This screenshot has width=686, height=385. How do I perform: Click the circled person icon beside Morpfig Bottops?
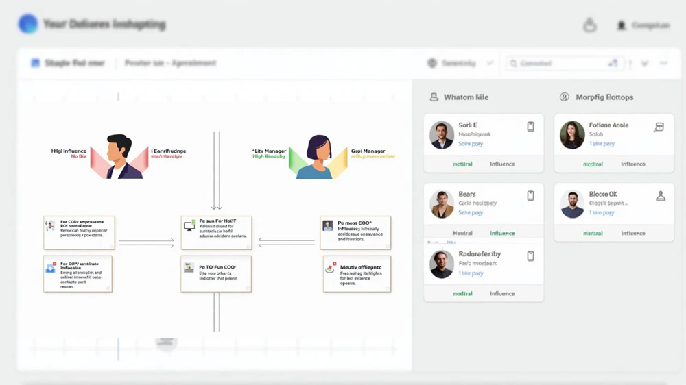pos(565,97)
